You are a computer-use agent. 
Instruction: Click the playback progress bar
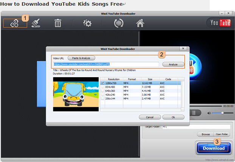206,106
